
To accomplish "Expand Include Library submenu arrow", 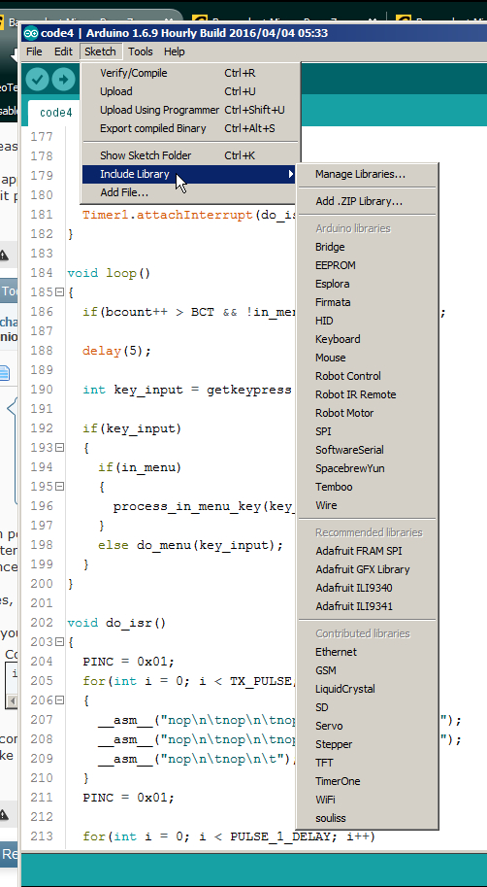I will point(291,174).
